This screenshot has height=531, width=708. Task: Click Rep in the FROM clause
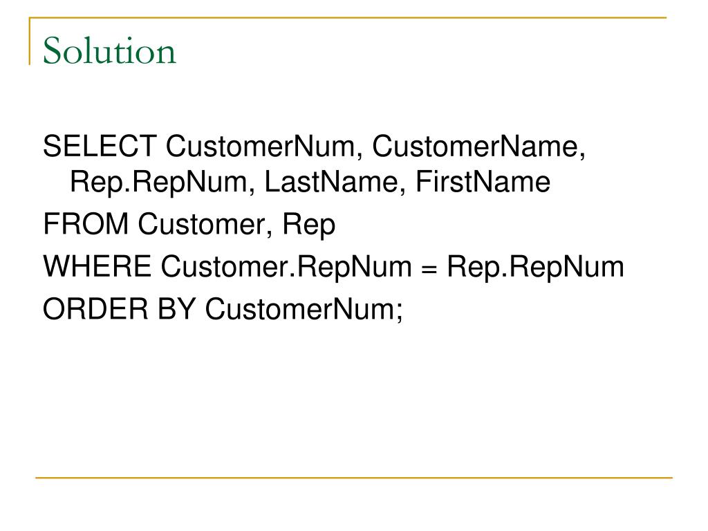point(309,225)
